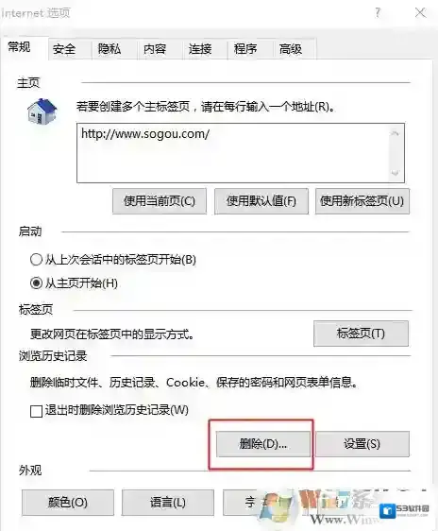Click 删除(D)... browsing history button

(263, 444)
